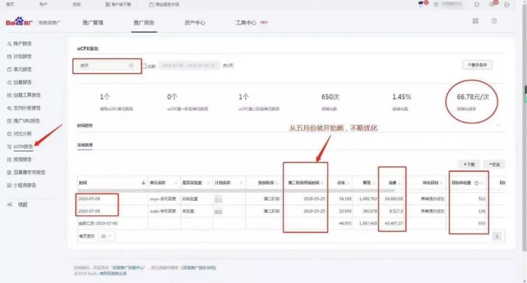
Task: Click the 下载 download button
Action: [469, 164]
